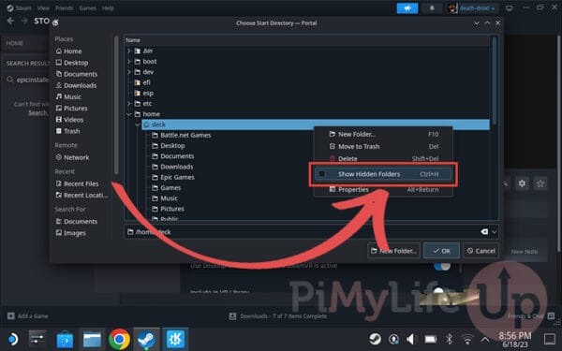Open the Games menu in Steam
Viewport: 562px width, 351px height.
coord(88,7)
